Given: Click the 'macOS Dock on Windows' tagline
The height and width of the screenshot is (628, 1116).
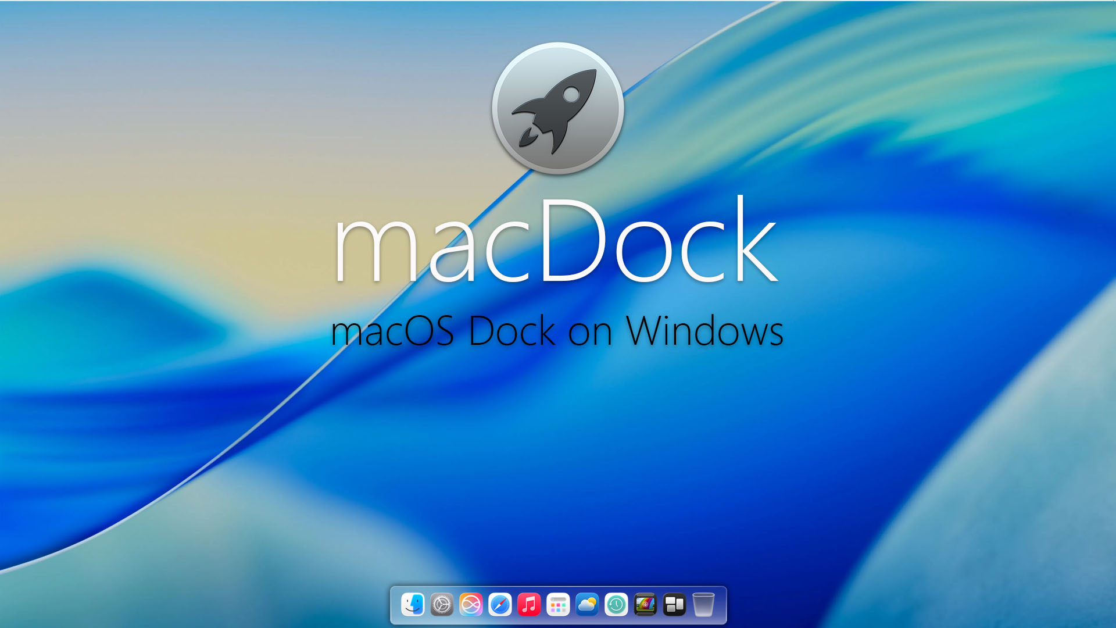Looking at the screenshot, I should click(558, 331).
